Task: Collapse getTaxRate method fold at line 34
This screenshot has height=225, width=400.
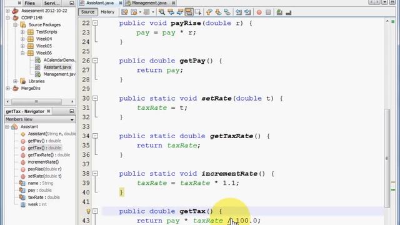Action: click(95, 136)
